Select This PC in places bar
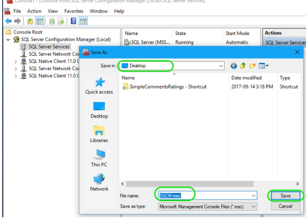This screenshot has height=219, width=306. pos(99,158)
